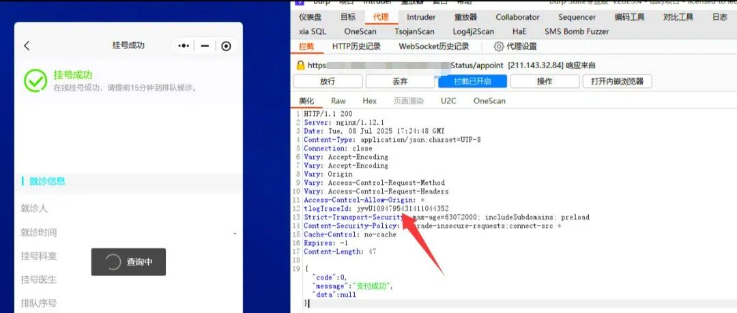This screenshot has height=313, width=737.
Task: Open the OneScan tab in the response viewer
Action: (x=489, y=101)
